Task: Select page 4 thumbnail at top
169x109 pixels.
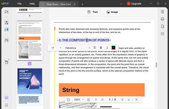Action: coord(30,11)
